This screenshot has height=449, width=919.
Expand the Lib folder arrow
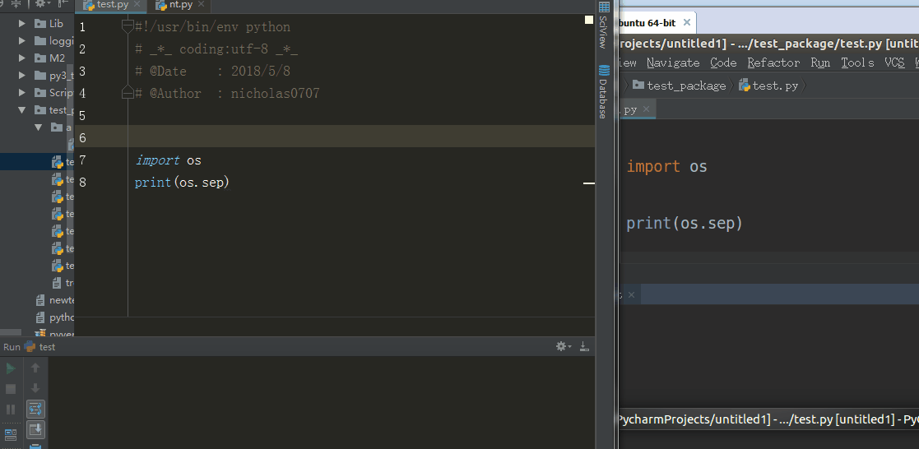point(22,24)
